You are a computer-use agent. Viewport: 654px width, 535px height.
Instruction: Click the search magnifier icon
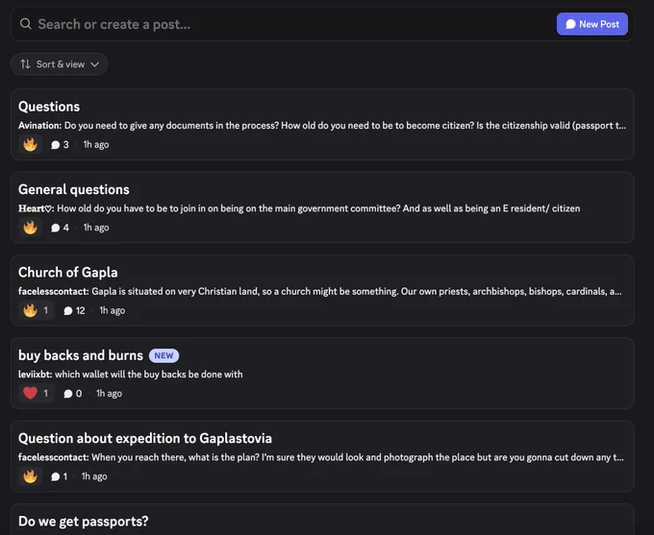click(x=25, y=24)
